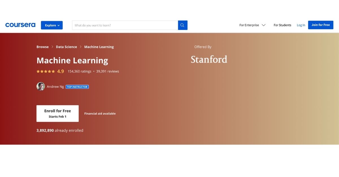
Task: Click the Machine Learning course title
Action: point(72,61)
